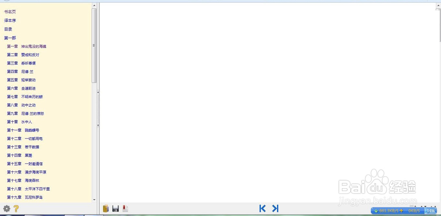
Task: Open 第七章 不明来历的鲸
Action: 25,97
